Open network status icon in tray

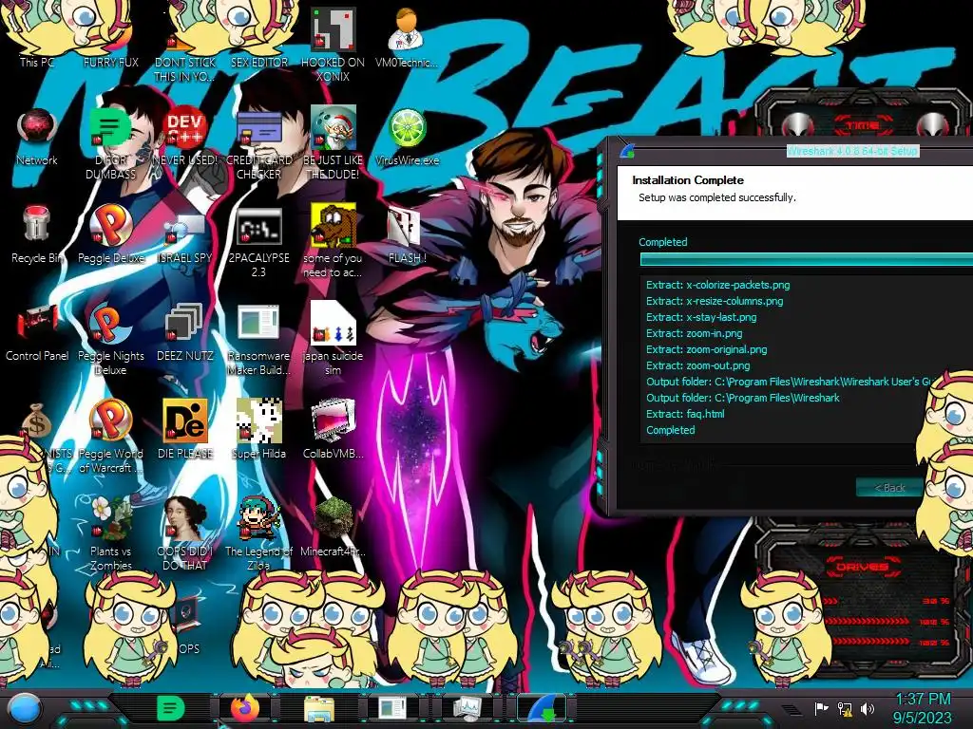[845, 708]
